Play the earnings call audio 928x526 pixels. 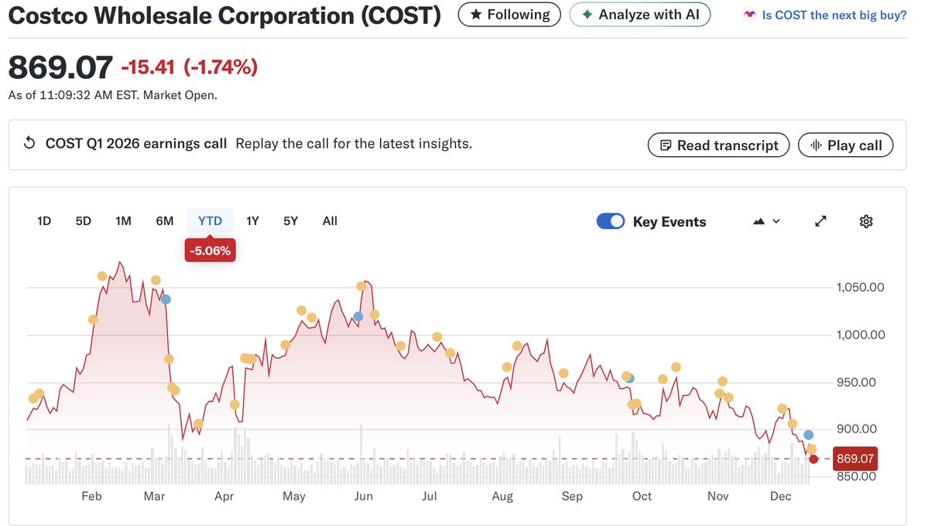[x=845, y=145]
